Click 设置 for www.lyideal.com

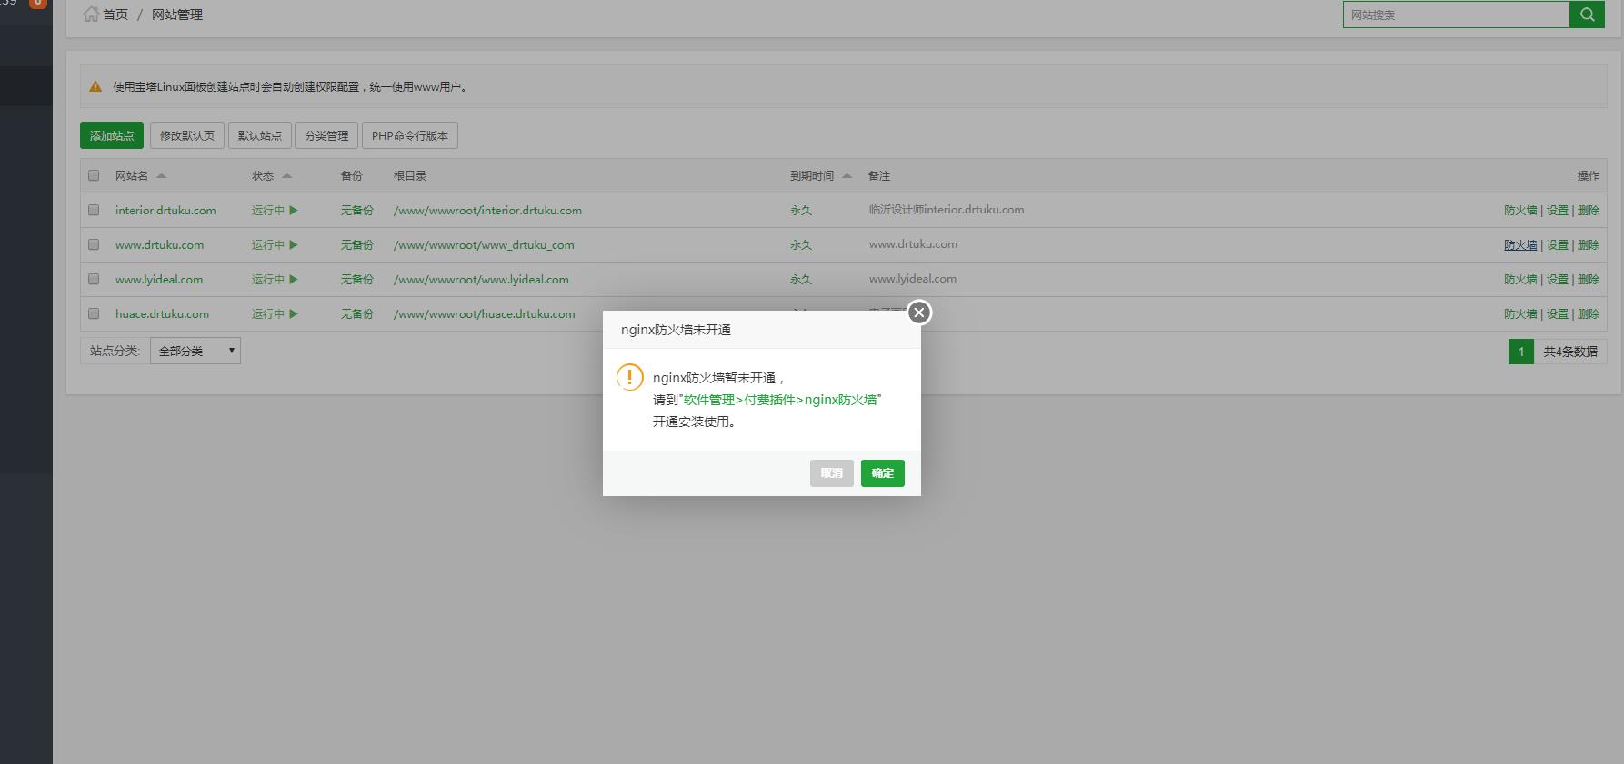[x=1558, y=279]
